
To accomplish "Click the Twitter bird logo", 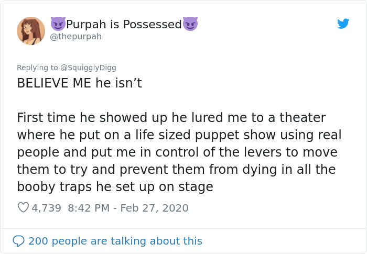I will 343,24.
